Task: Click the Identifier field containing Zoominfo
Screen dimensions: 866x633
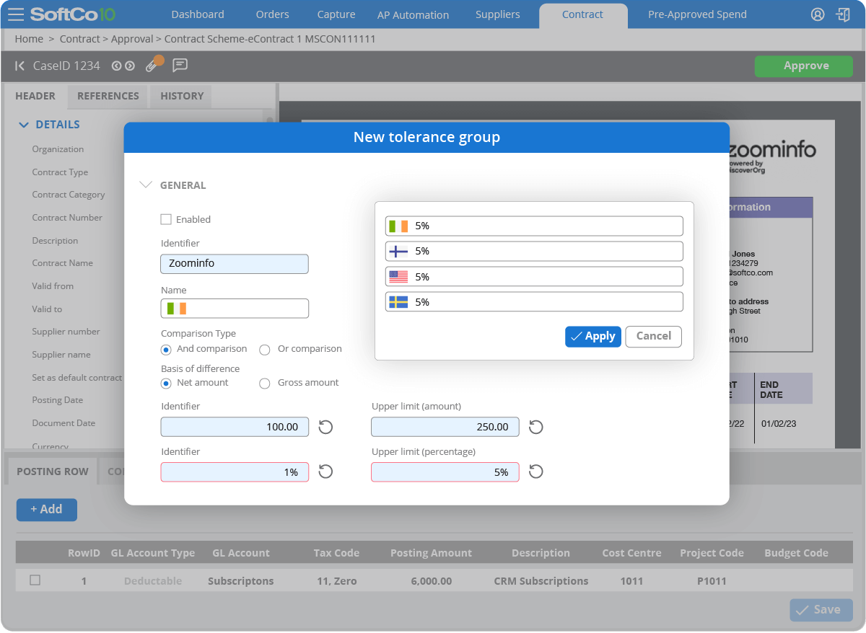Action: pyautogui.click(x=234, y=264)
